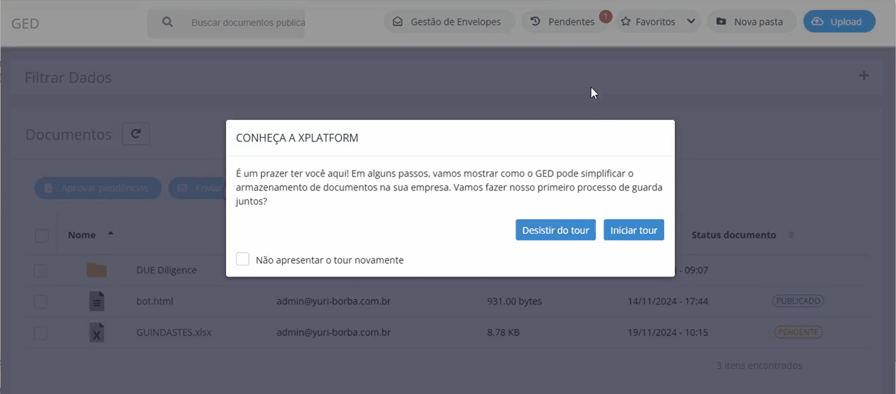The height and width of the screenshot is (394, 896).
Task: Click Iniciar tour
Action: [633, 230]
